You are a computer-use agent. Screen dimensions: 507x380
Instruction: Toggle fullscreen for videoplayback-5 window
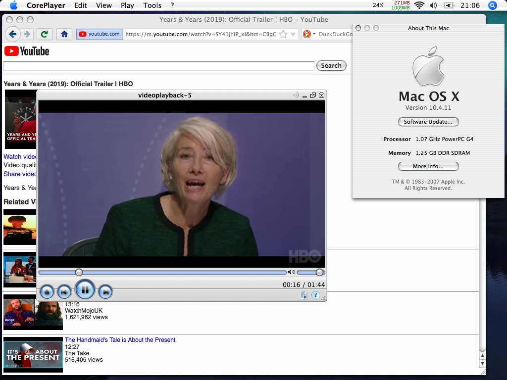pos(313,95)
